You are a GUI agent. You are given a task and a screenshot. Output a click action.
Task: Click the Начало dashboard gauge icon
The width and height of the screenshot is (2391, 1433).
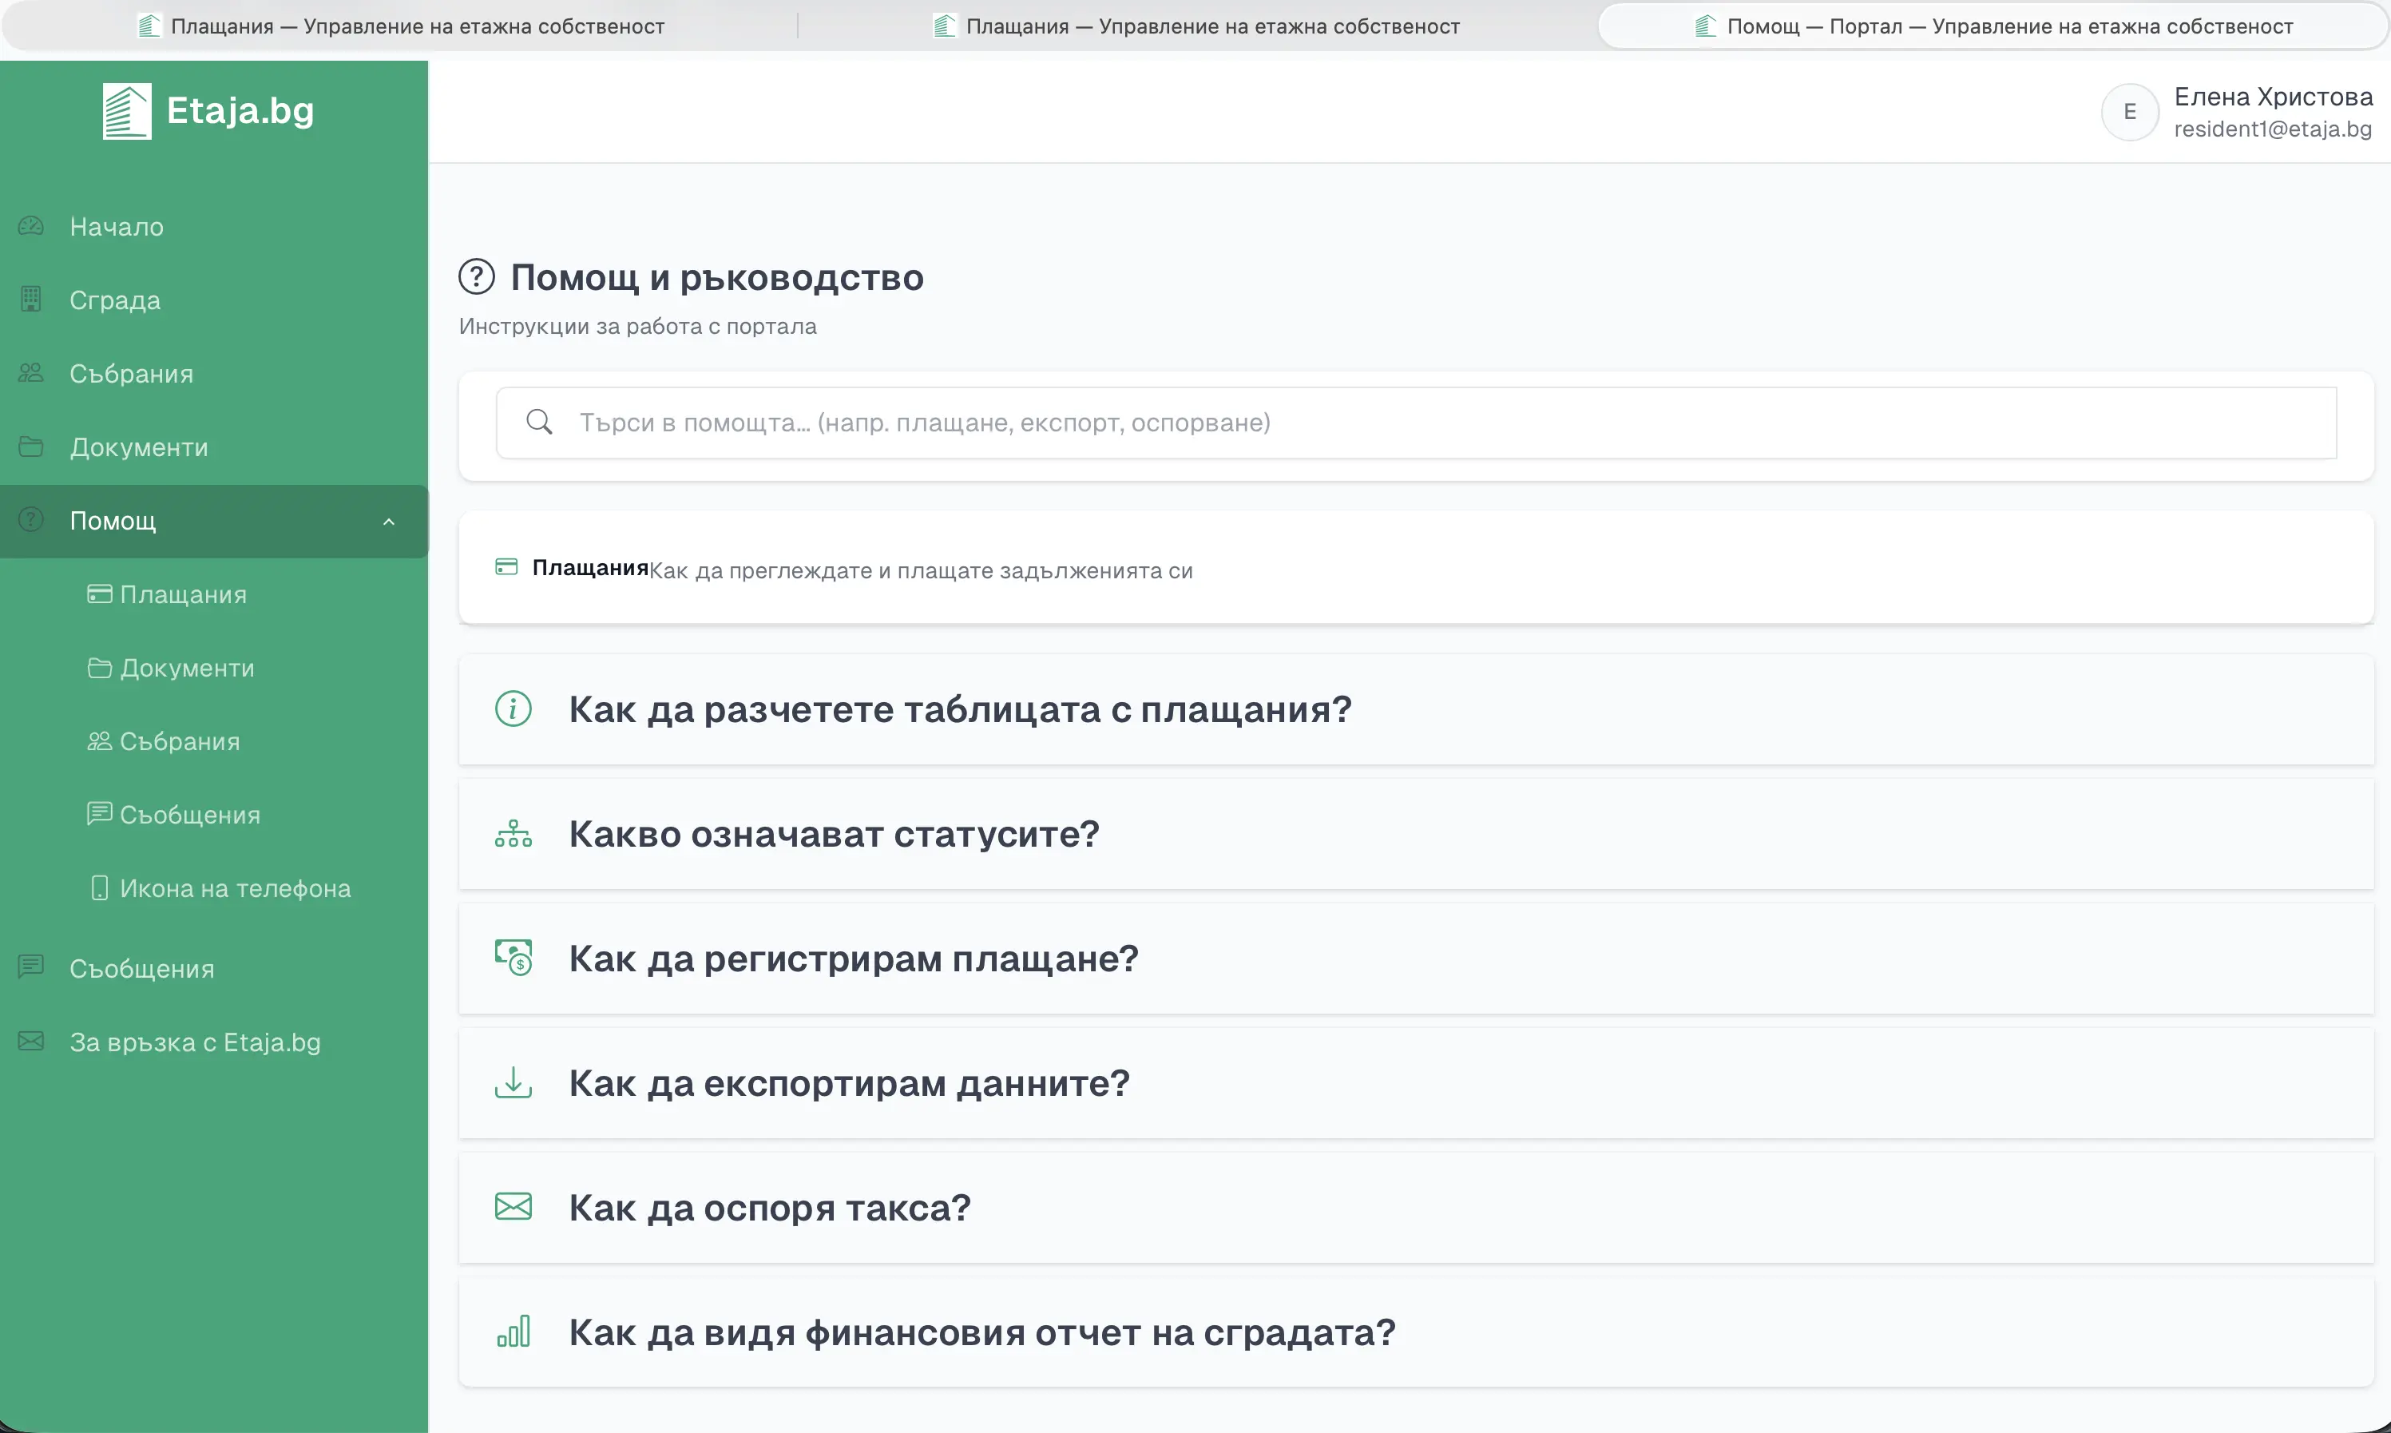[31, 226]
